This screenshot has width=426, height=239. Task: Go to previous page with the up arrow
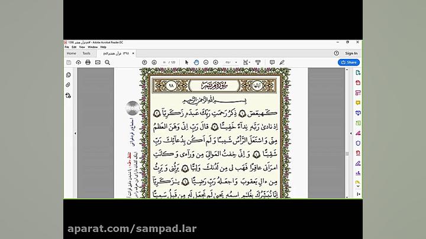[x=144, y=63]
